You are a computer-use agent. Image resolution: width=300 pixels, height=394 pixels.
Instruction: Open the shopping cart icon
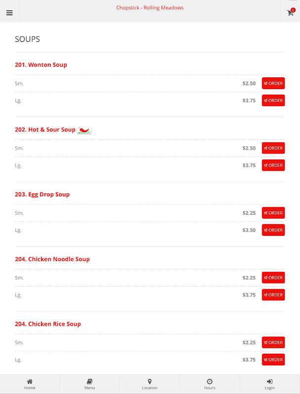pos(291,13)
